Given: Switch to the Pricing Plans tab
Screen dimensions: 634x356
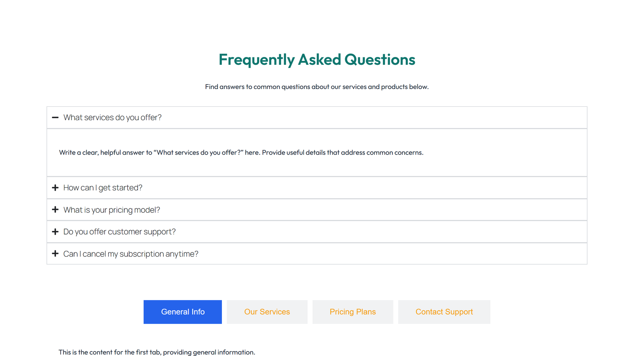Looking at the screenshot, I should click(x=353, y=312).
